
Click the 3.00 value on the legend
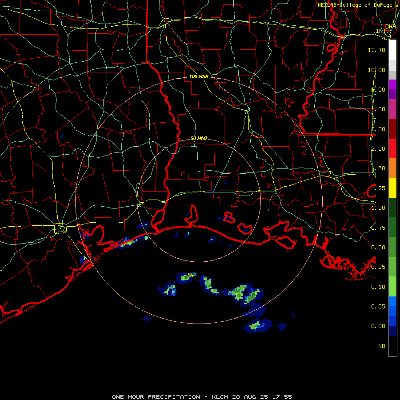click(x=378, y=129)
